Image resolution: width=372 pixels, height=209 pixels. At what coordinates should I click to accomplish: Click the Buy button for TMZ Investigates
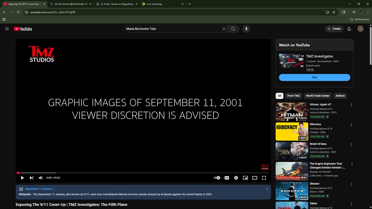[x=314, y=78]
